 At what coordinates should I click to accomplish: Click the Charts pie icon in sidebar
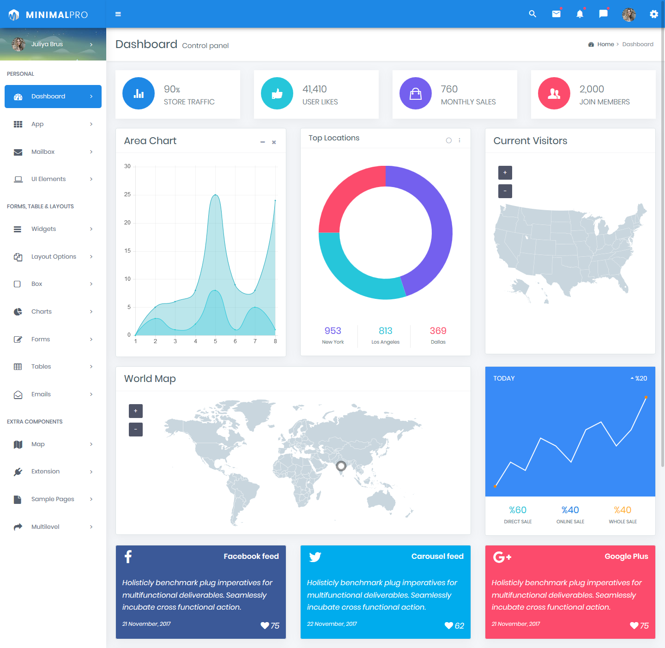18,312
